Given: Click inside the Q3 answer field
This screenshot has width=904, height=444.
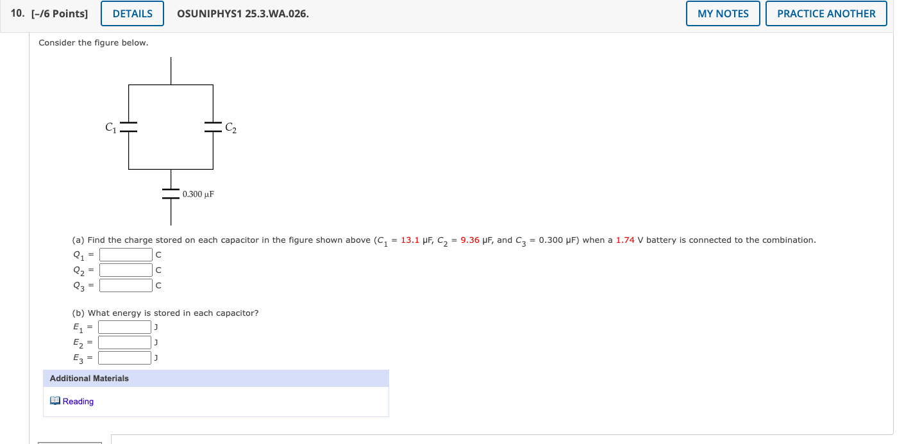Looking at the screenshot, I should point(125,285).
